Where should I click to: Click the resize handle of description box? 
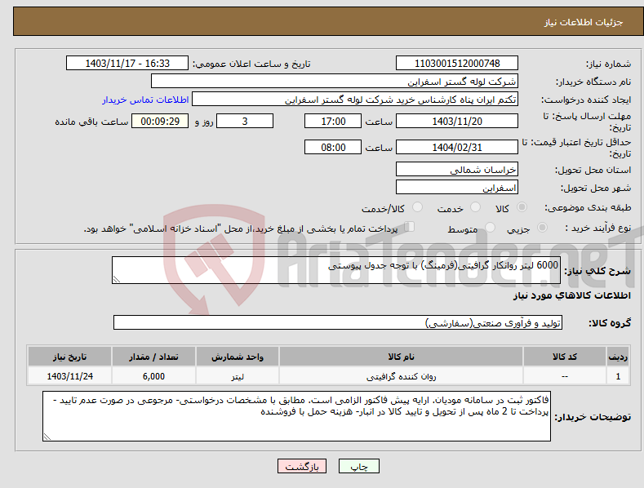(117, 279)
